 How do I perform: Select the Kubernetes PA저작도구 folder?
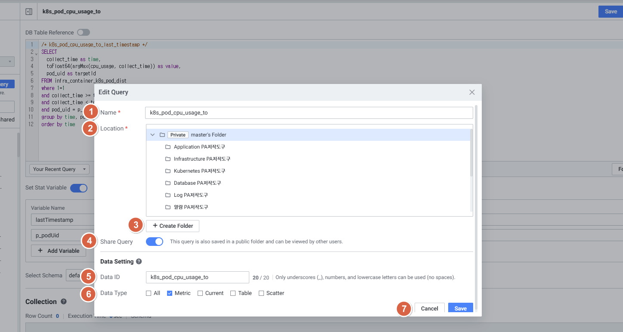(199, 171)
